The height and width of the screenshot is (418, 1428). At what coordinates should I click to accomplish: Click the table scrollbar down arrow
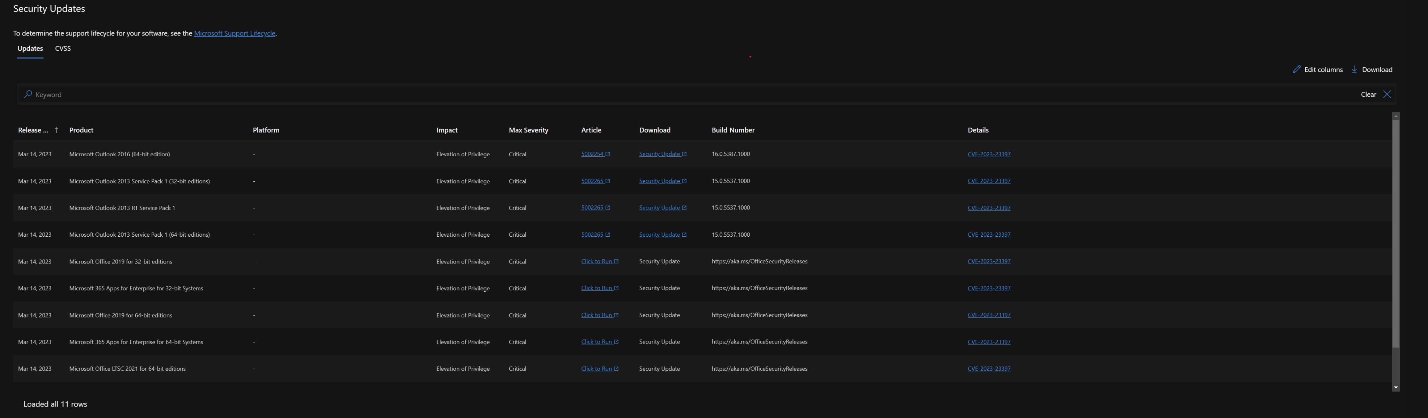[x=1395, y=388]
